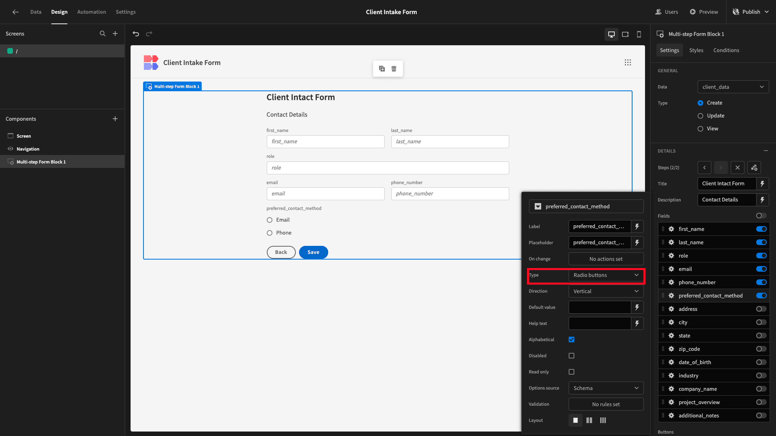The height and width of the screenshot is (436, 776).
Task: Switch to mobile preview icon
Action: (x=639, y=34)
